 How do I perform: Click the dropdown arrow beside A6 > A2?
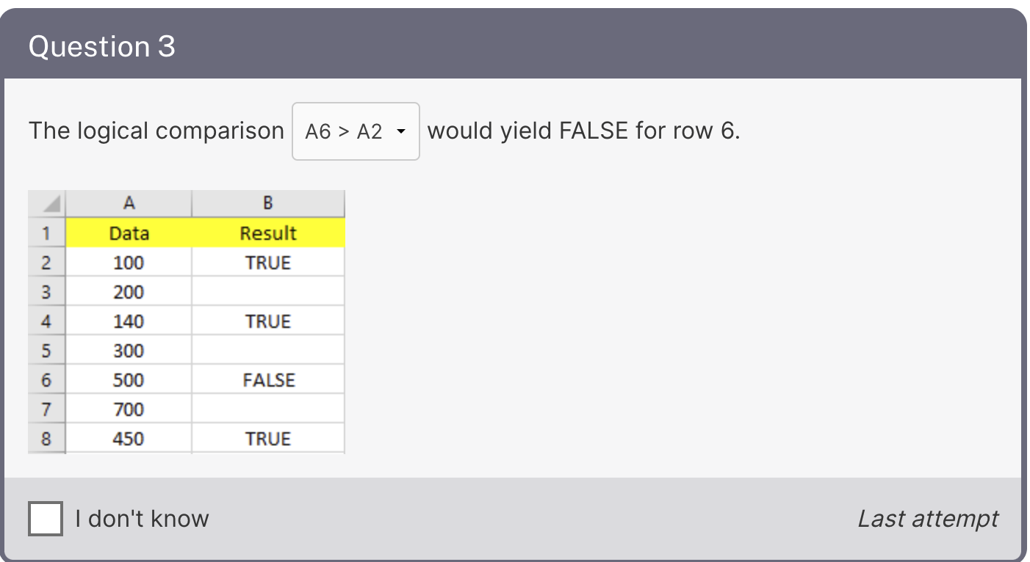[401, 131]
